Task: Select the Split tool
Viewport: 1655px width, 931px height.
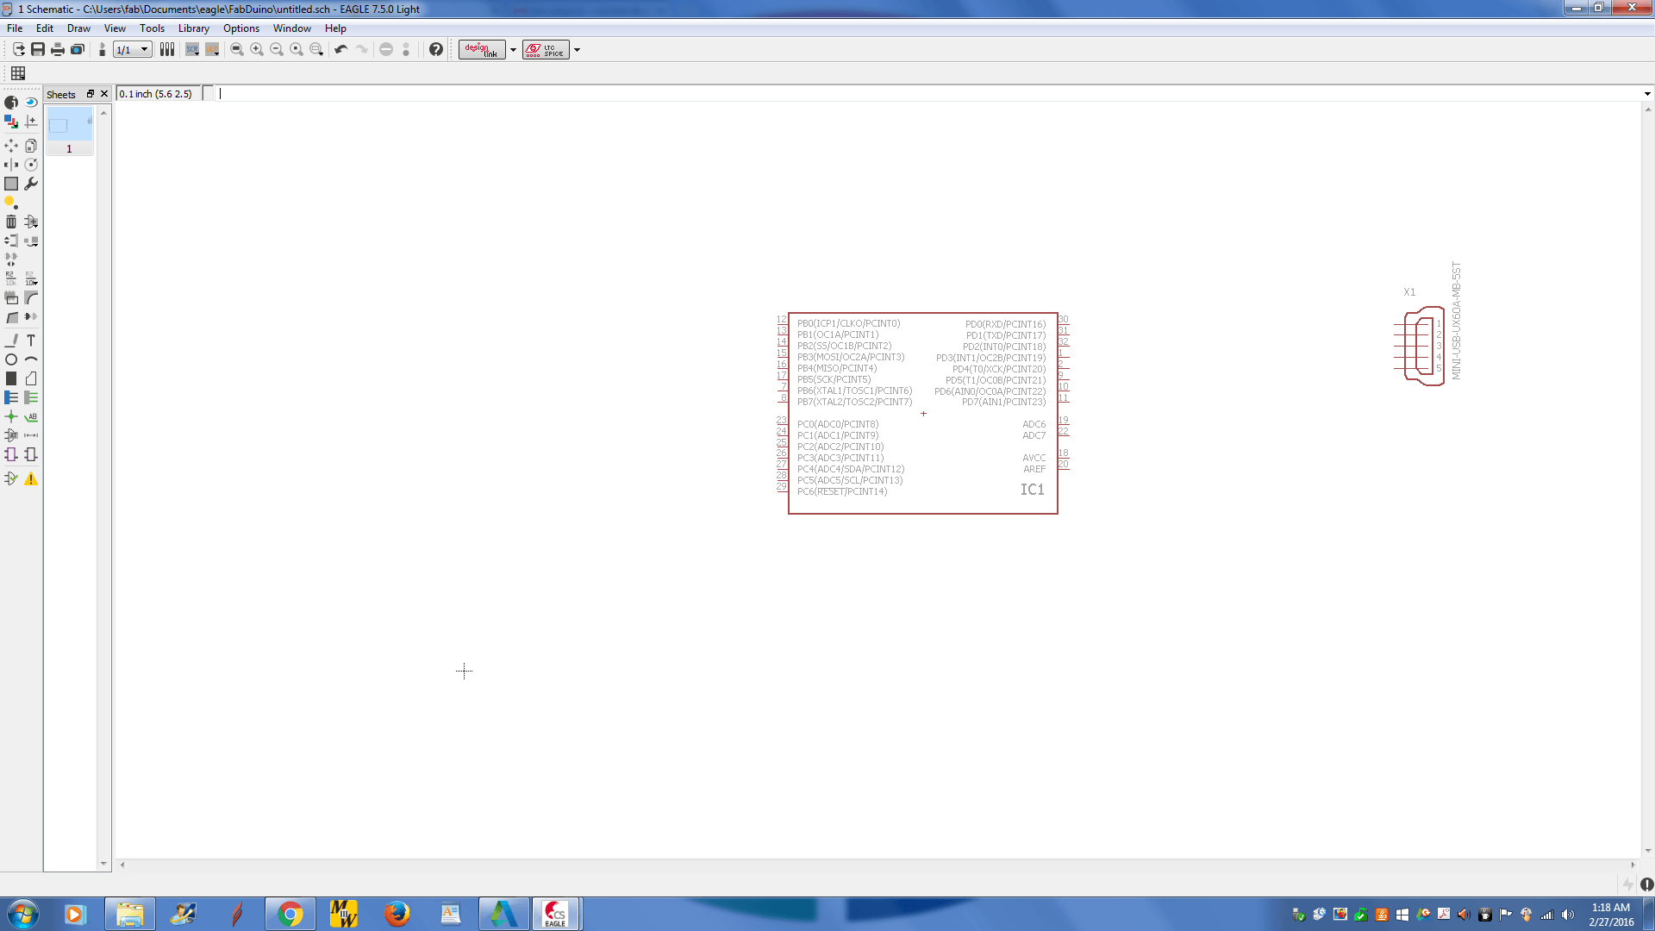Action: [x=11, y=317]
